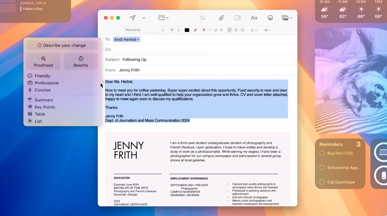Open the Photo Browser icon

coord(285,17)
